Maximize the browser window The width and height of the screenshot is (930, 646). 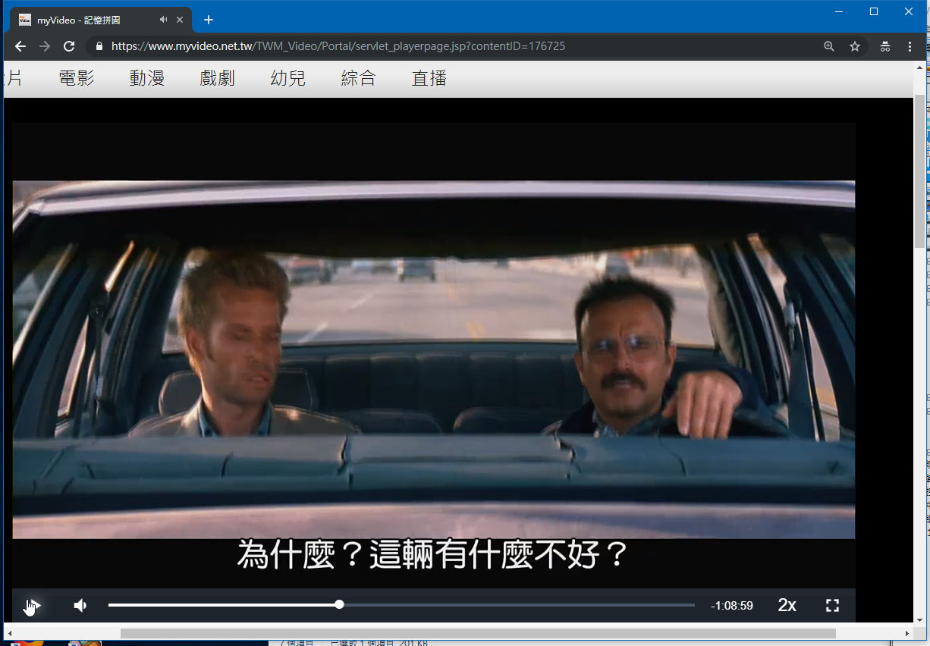point(874,11)
